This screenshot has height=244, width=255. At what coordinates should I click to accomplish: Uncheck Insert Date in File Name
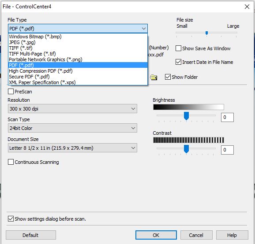click(x=178, y=62)
